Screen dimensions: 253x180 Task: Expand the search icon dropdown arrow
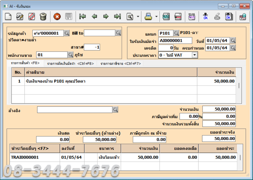point(138,17)
